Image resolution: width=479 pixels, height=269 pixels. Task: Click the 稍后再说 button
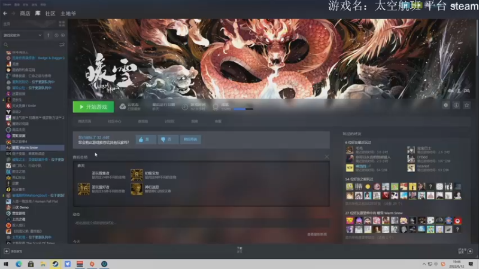[190, 139]
